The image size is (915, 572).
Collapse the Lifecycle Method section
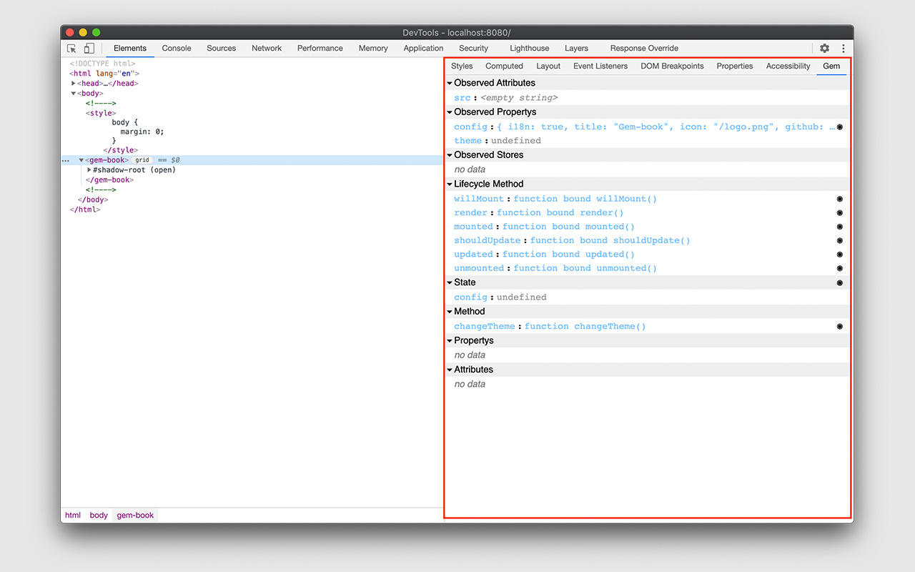(x=450, y=184)
